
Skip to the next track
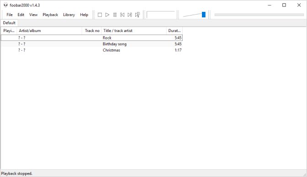coord(130,15)
